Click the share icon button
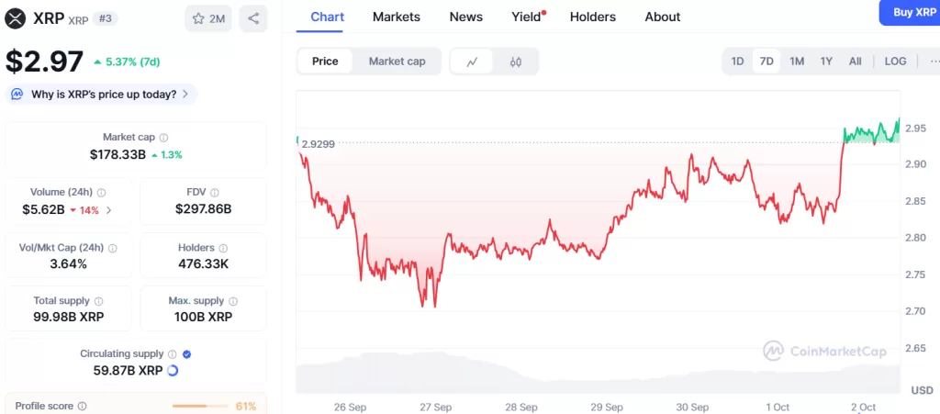The height and width of the screenshot is (414, 940). [x=253, y=18]
